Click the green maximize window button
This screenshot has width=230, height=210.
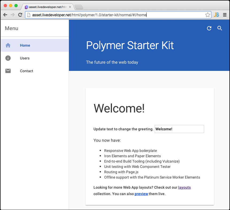coord(16,6)
